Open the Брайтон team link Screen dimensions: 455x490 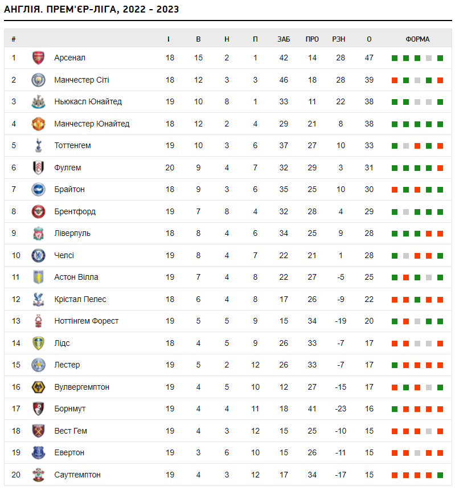tap(69, 189)
